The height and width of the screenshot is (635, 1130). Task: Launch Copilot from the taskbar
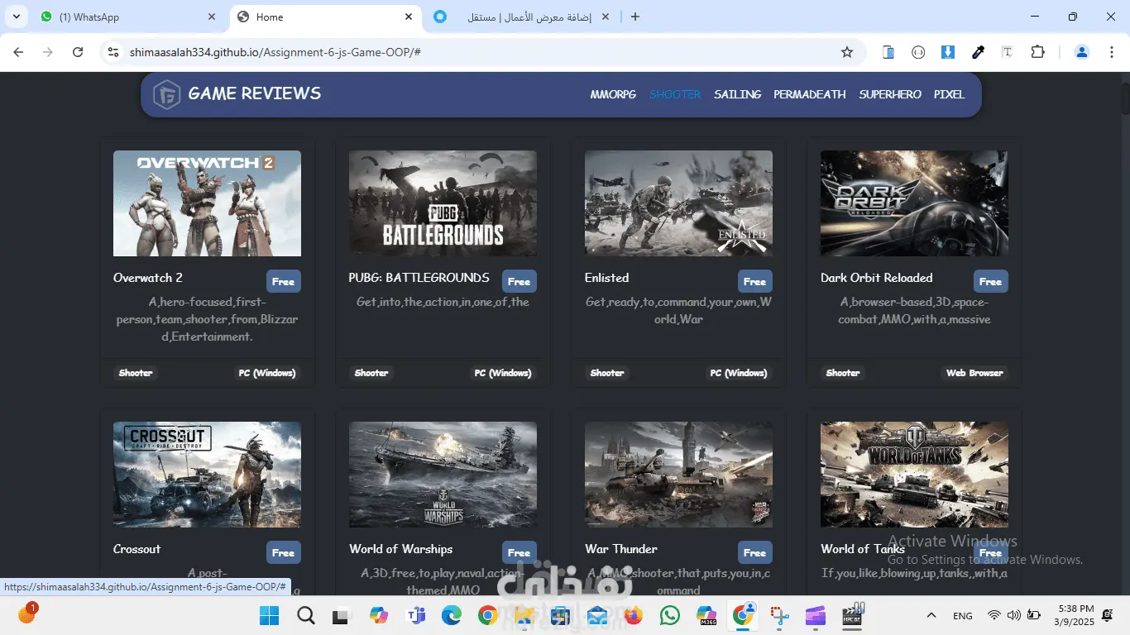(x=379, y=615)
